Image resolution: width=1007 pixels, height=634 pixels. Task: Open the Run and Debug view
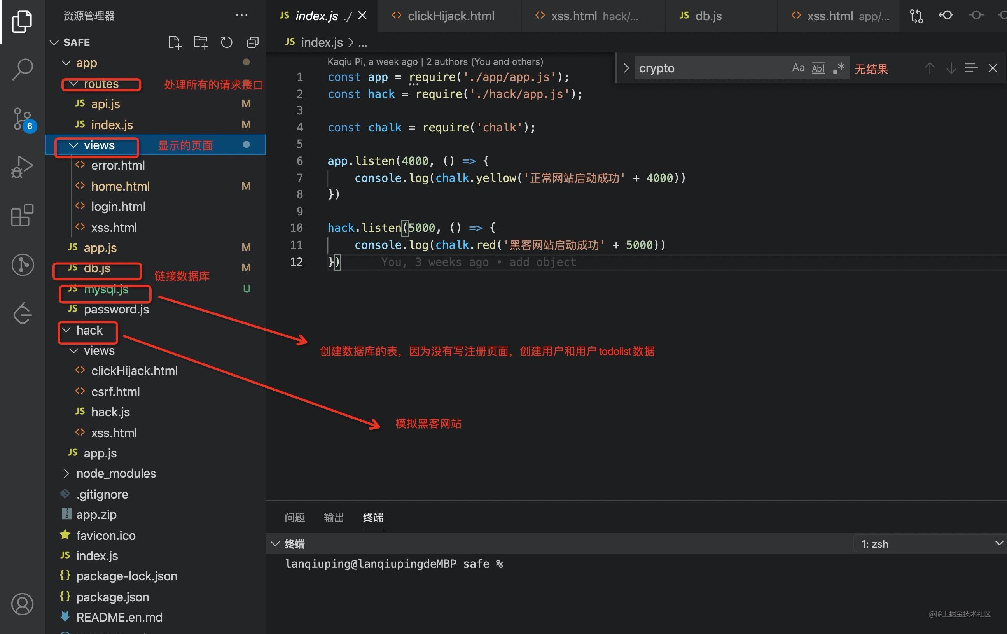click(x=22, y=167)
